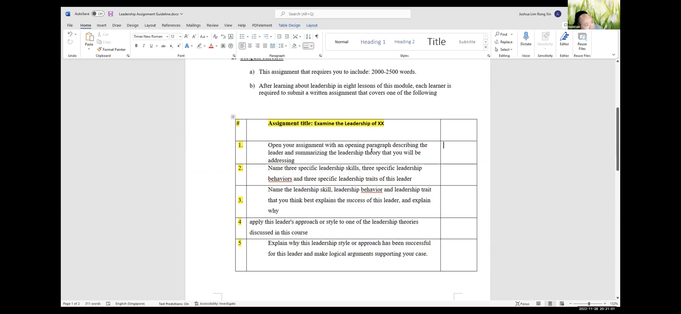This screenshot has width=681, height=314.
Task: Open the Reuse Files icon
Action: coord(582,36)
